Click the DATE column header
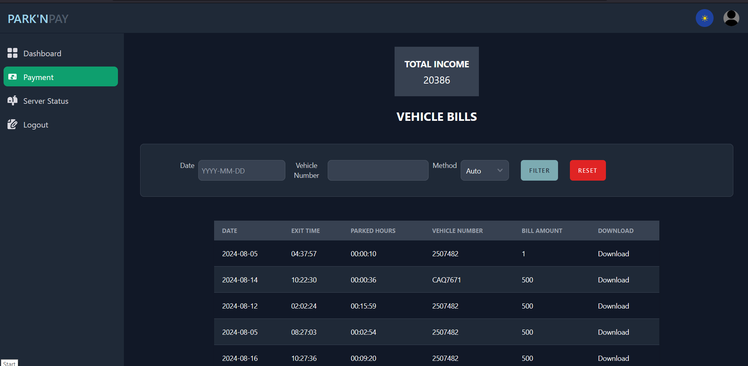The height and width of the screenshot is (366, 748). [x=230, y=231]
